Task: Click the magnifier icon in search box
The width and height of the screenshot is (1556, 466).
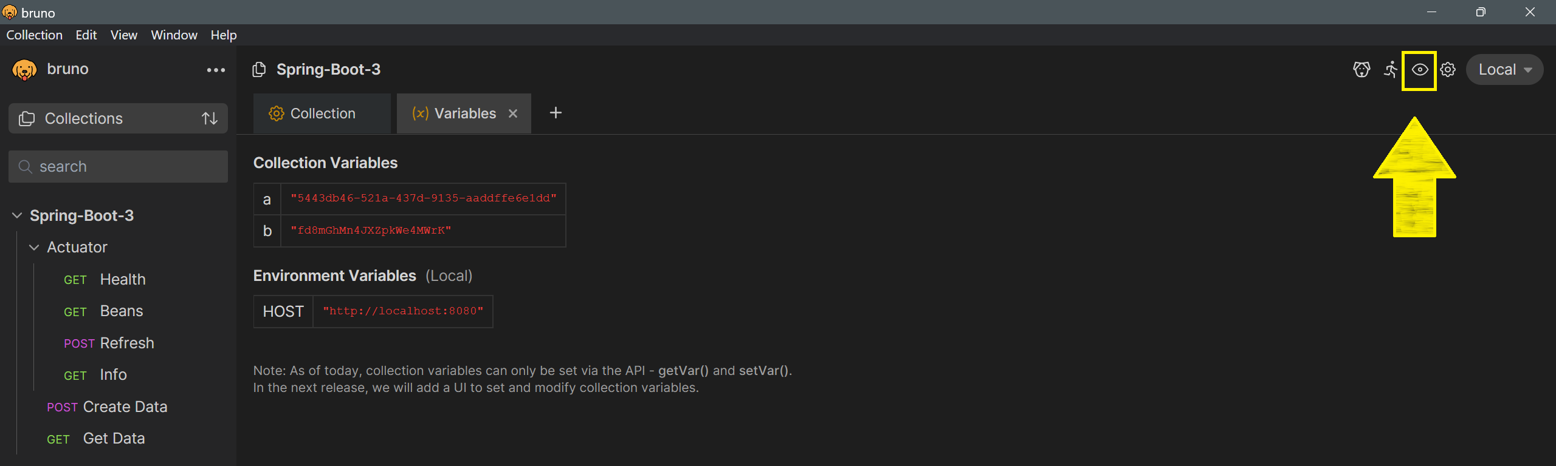Action: (x=25, y=166)
